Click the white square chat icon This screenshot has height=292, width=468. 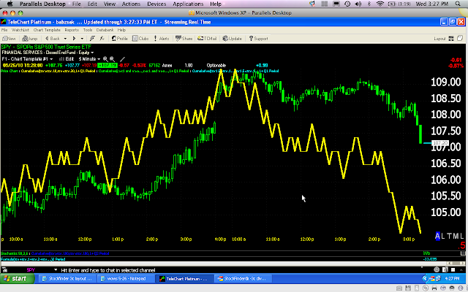pyautogui.click(x=453, y=269)
